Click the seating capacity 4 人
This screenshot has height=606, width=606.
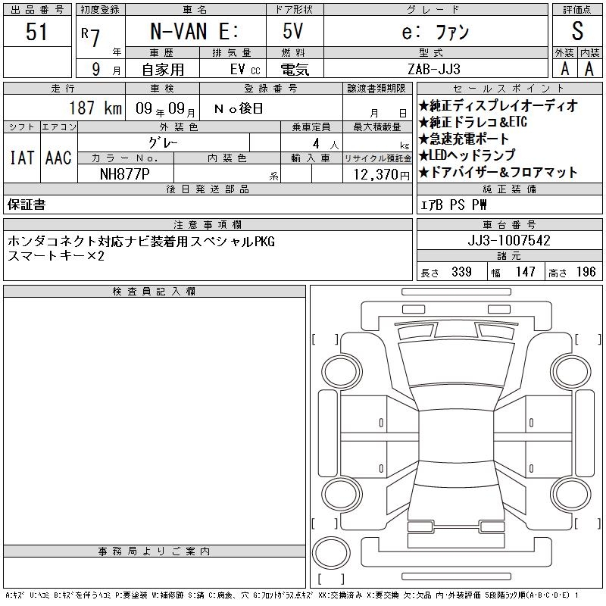tap(326, 144)
